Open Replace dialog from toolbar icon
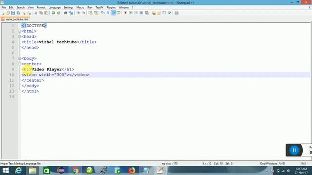 (x=71, y=13)
